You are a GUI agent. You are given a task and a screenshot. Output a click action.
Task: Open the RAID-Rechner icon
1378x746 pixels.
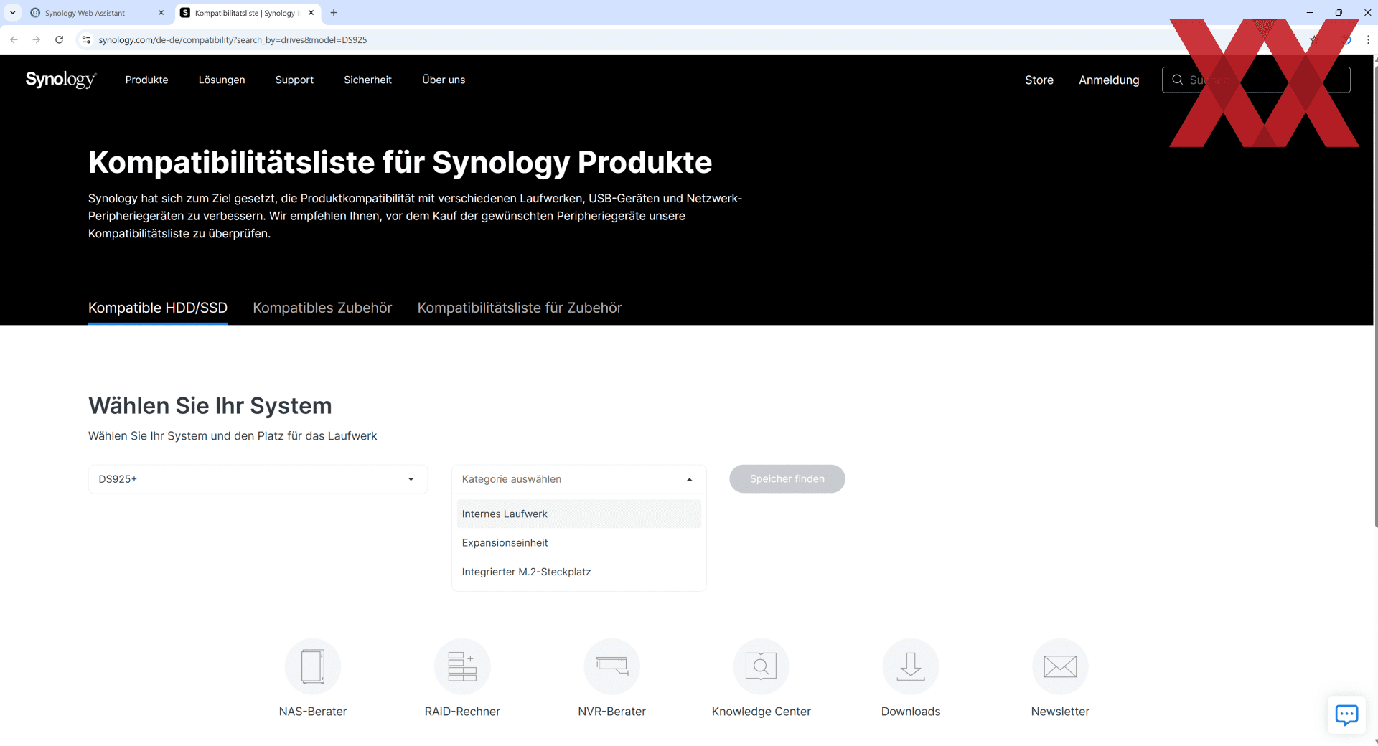[462, 666]
